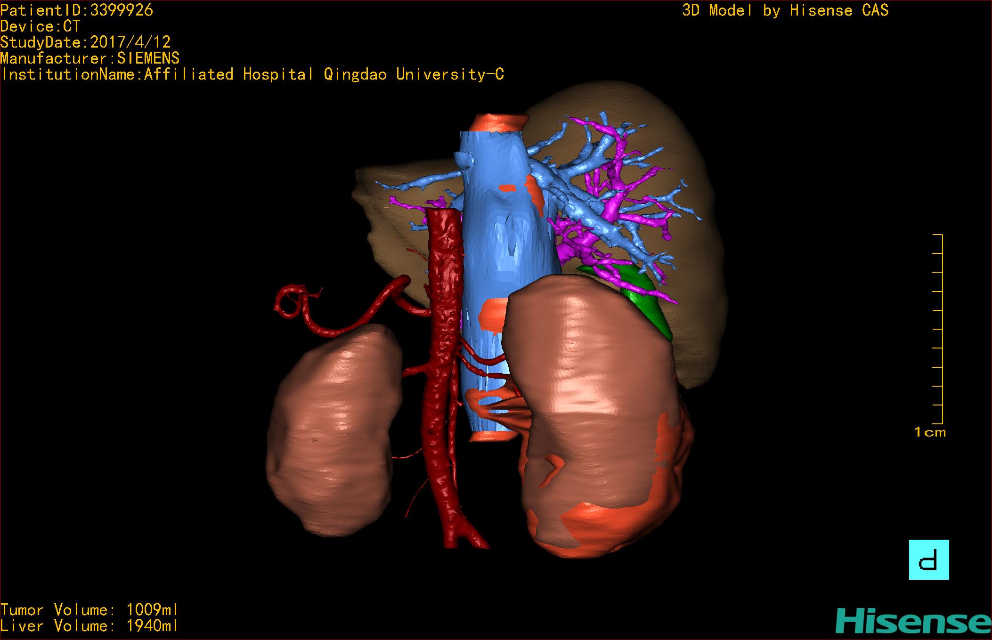
Task: Click the Liver Volume 1940ml readout
Action: (x=89, y=626)
